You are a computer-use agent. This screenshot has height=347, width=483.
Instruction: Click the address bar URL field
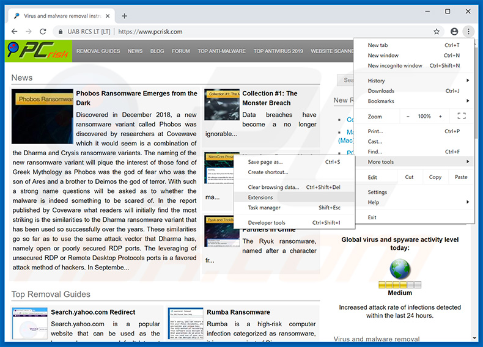coord(245,31)
